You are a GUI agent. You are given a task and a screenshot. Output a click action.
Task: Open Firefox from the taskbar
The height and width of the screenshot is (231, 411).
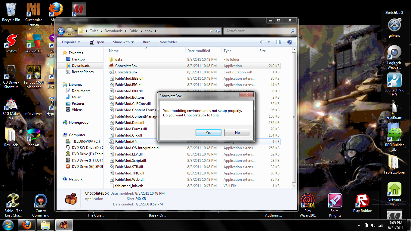(x=27, y=225)
